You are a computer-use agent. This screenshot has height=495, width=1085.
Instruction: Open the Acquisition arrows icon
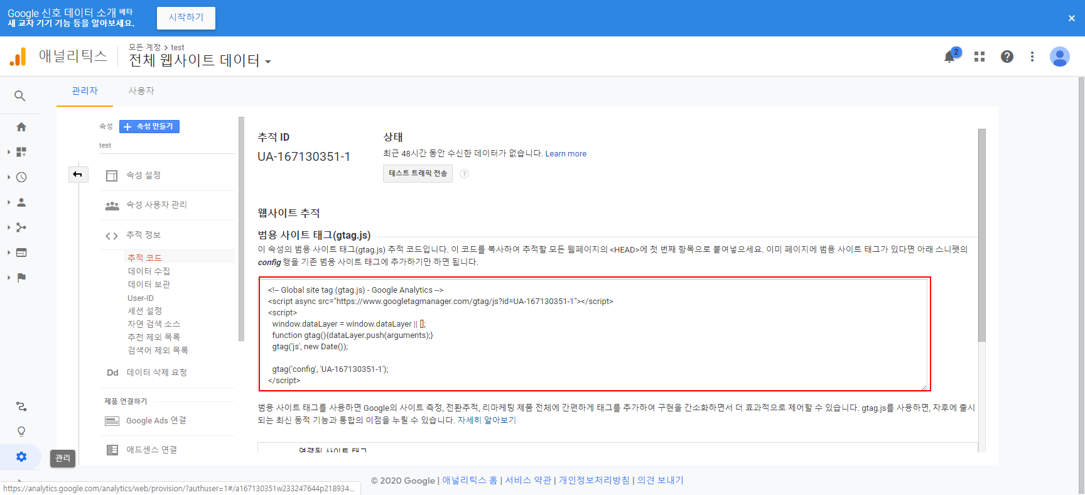pyautogui.click(x=21, y=227)
